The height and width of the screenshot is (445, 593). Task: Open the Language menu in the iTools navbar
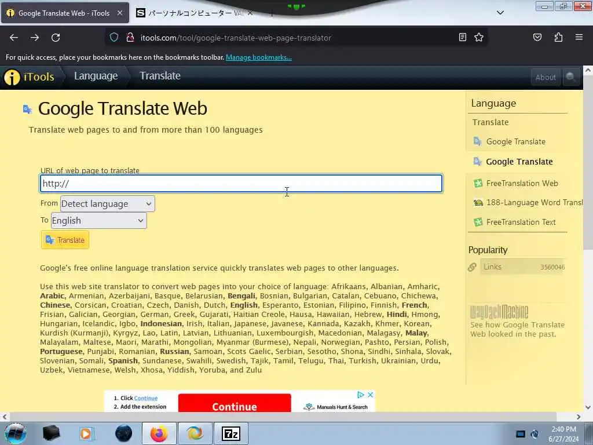click(x=96, y=76)
